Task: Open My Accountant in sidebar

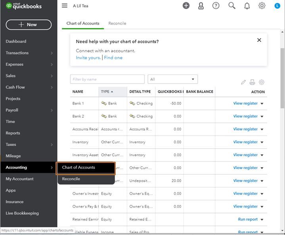Action: tap(20, 179)
